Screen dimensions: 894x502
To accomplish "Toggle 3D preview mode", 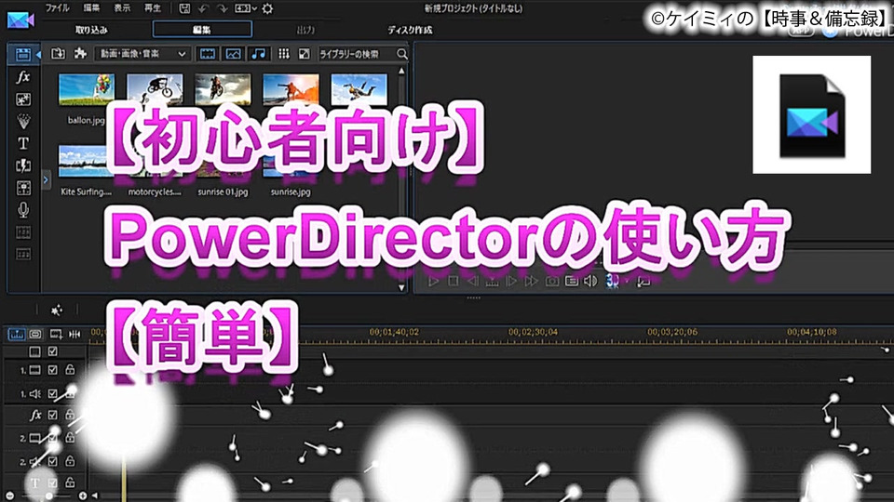I will (613, 281).
